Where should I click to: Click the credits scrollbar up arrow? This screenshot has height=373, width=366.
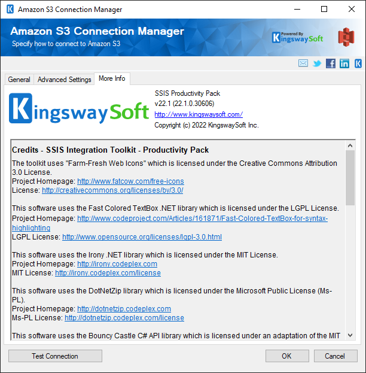click(x=350, y=145)
